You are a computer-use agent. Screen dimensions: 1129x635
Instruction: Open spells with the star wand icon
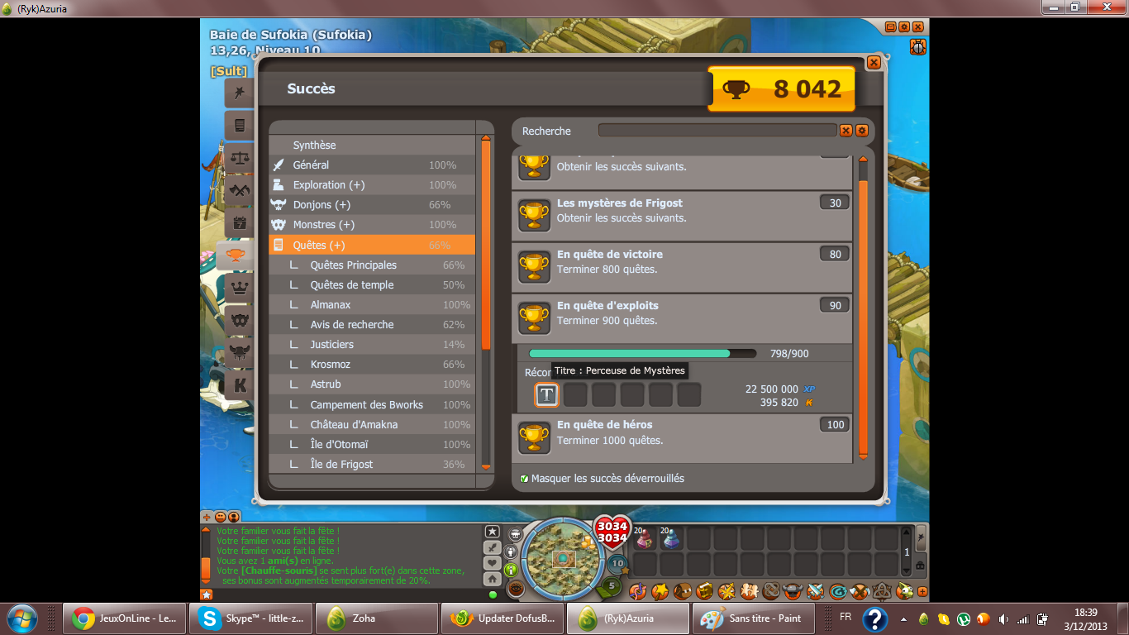click(x=660, y=592)
